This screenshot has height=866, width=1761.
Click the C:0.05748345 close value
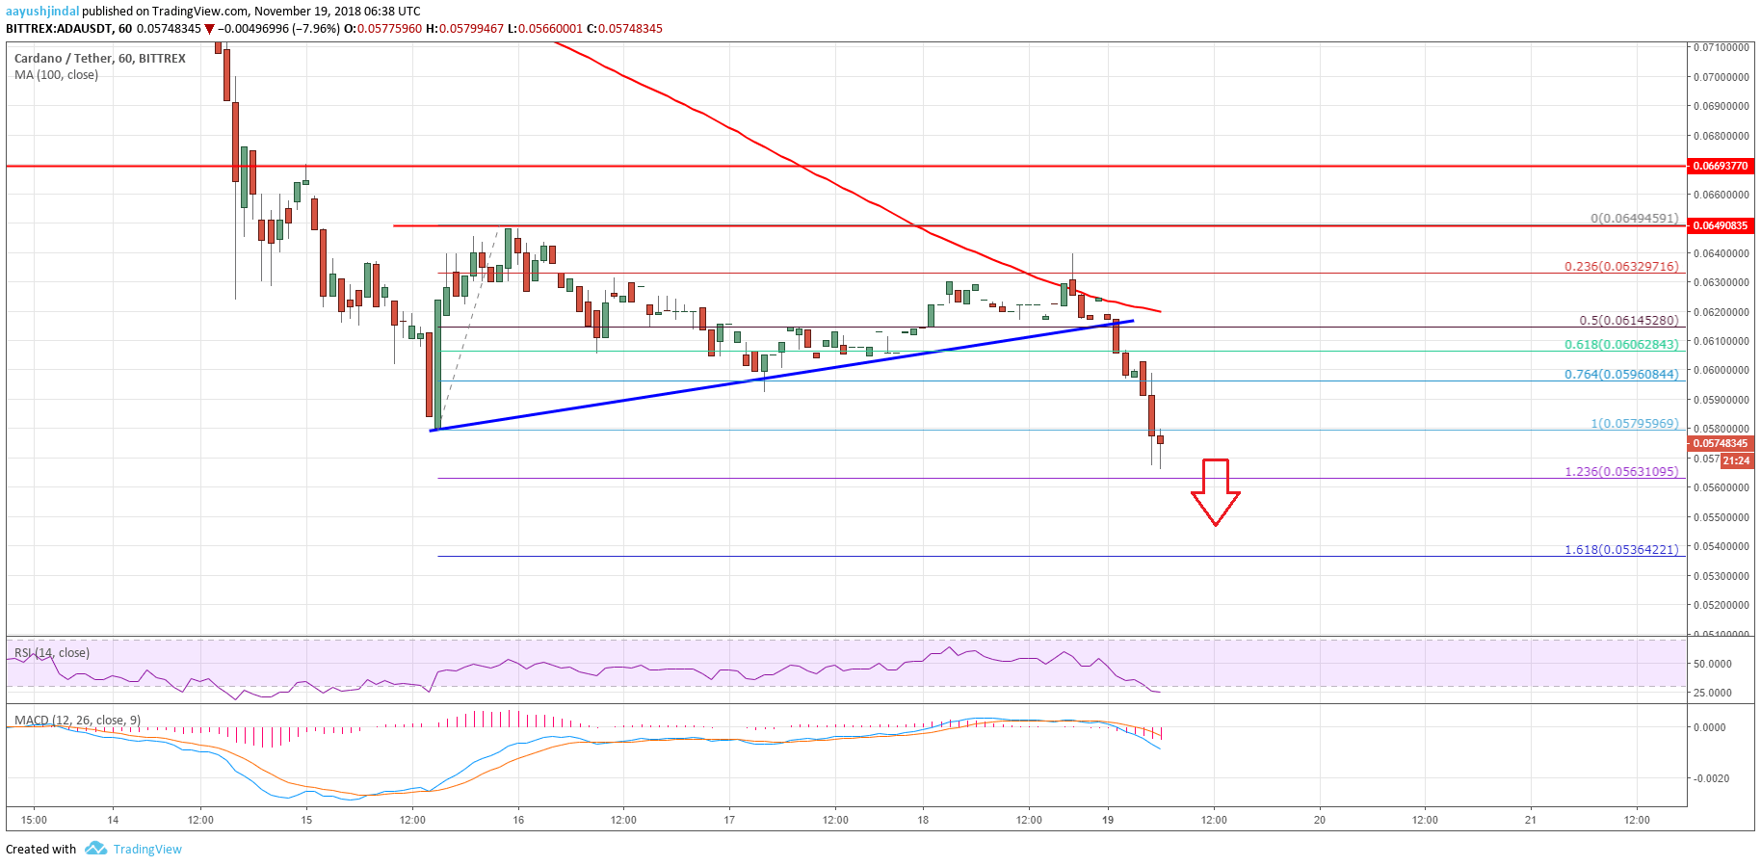coord(624,28)
